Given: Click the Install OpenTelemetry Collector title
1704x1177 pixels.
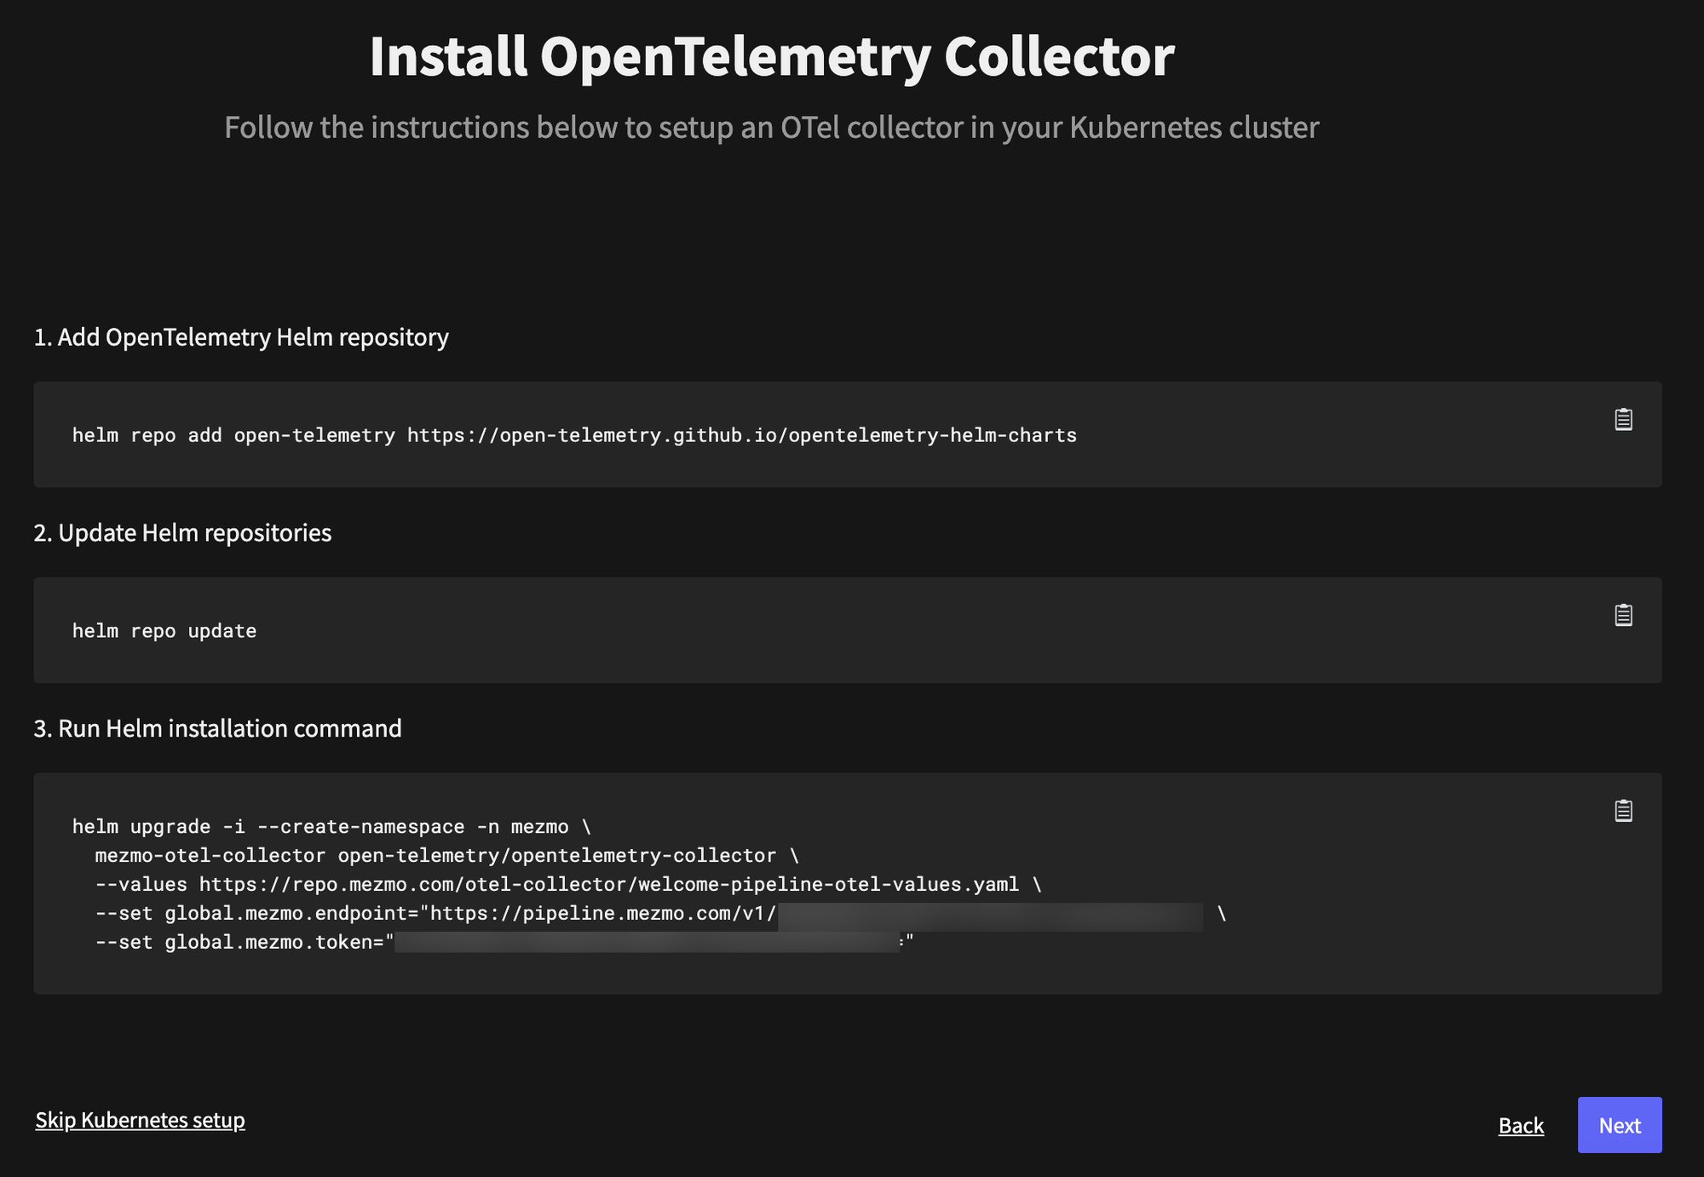Looking at the screenshot, I should click(x=771, y=56).
